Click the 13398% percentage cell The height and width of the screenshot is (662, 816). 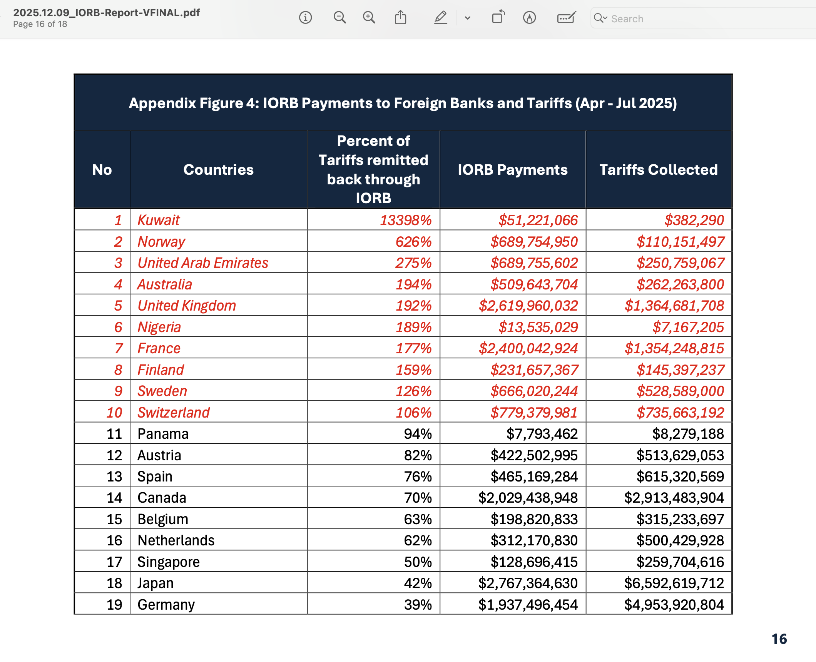[406, 220]
